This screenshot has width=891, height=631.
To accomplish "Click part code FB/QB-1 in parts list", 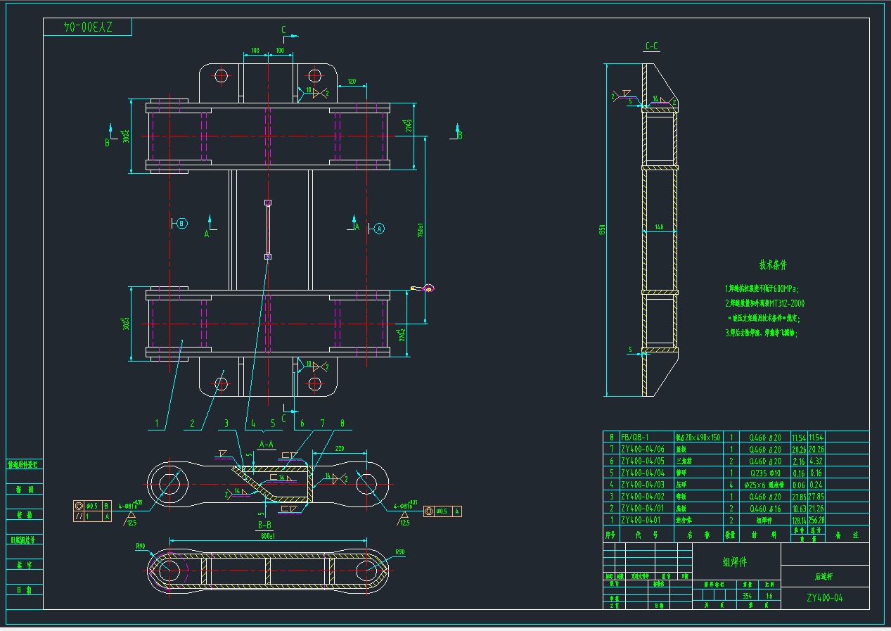I will point(634,437).
